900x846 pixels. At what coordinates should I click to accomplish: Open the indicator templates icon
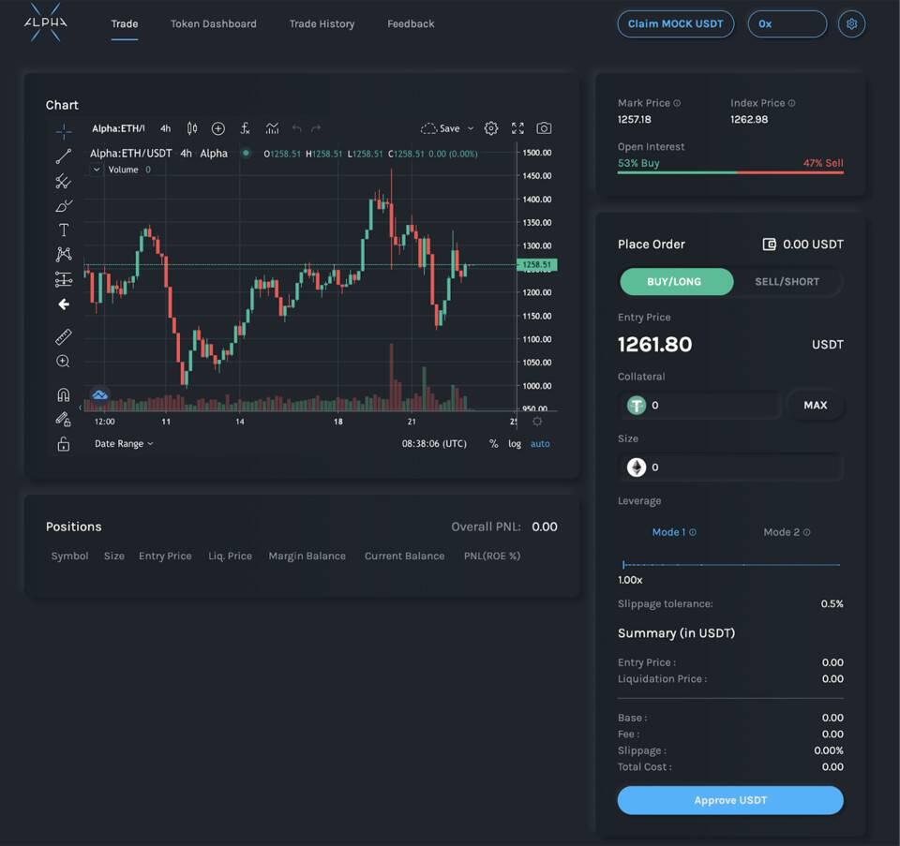[272, 128]
